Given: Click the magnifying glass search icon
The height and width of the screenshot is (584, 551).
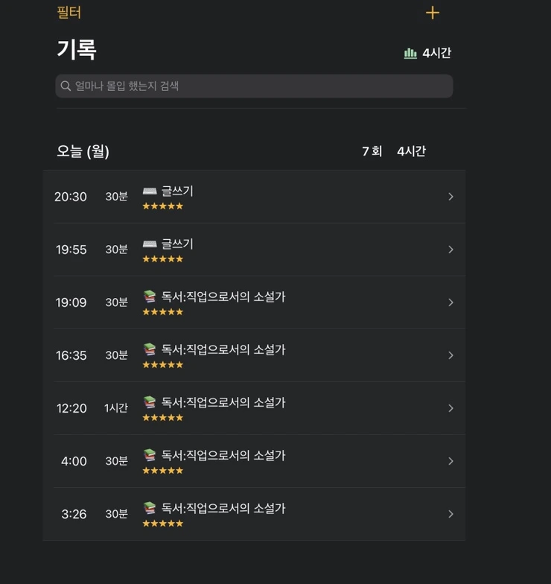Looking at the screenshot, I should (66, 86).
